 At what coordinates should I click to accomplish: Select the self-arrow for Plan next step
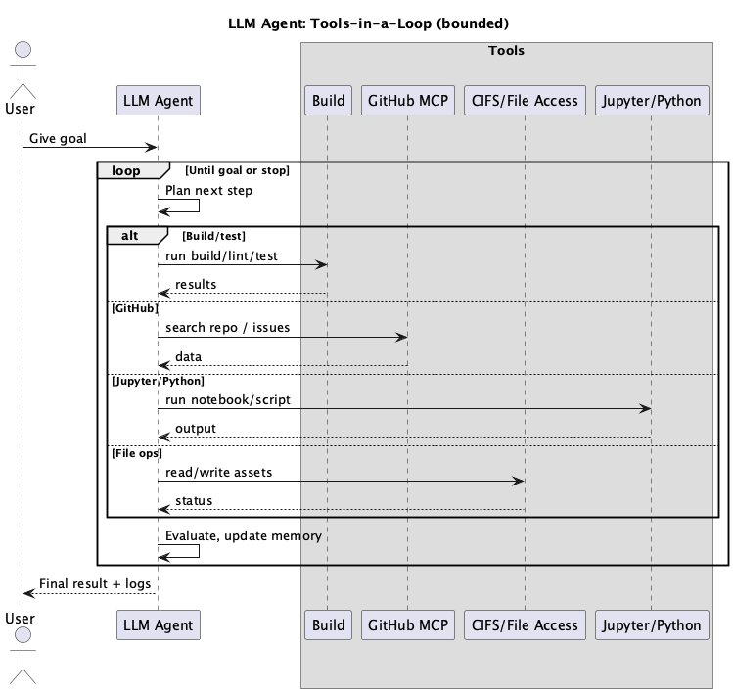pyautogui.click(x=181, y=207)
